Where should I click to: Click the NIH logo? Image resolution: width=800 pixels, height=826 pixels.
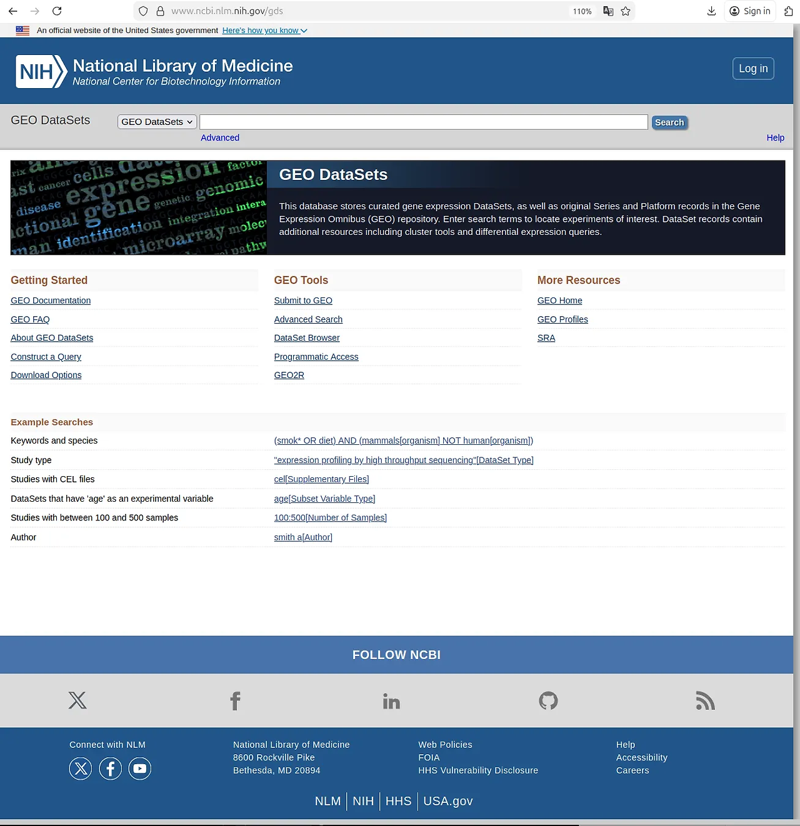41,71
